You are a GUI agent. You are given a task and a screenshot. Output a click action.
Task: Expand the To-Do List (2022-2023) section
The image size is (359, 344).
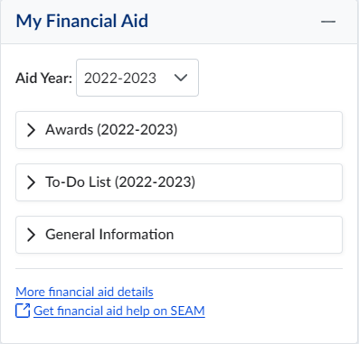click(179, 182)
